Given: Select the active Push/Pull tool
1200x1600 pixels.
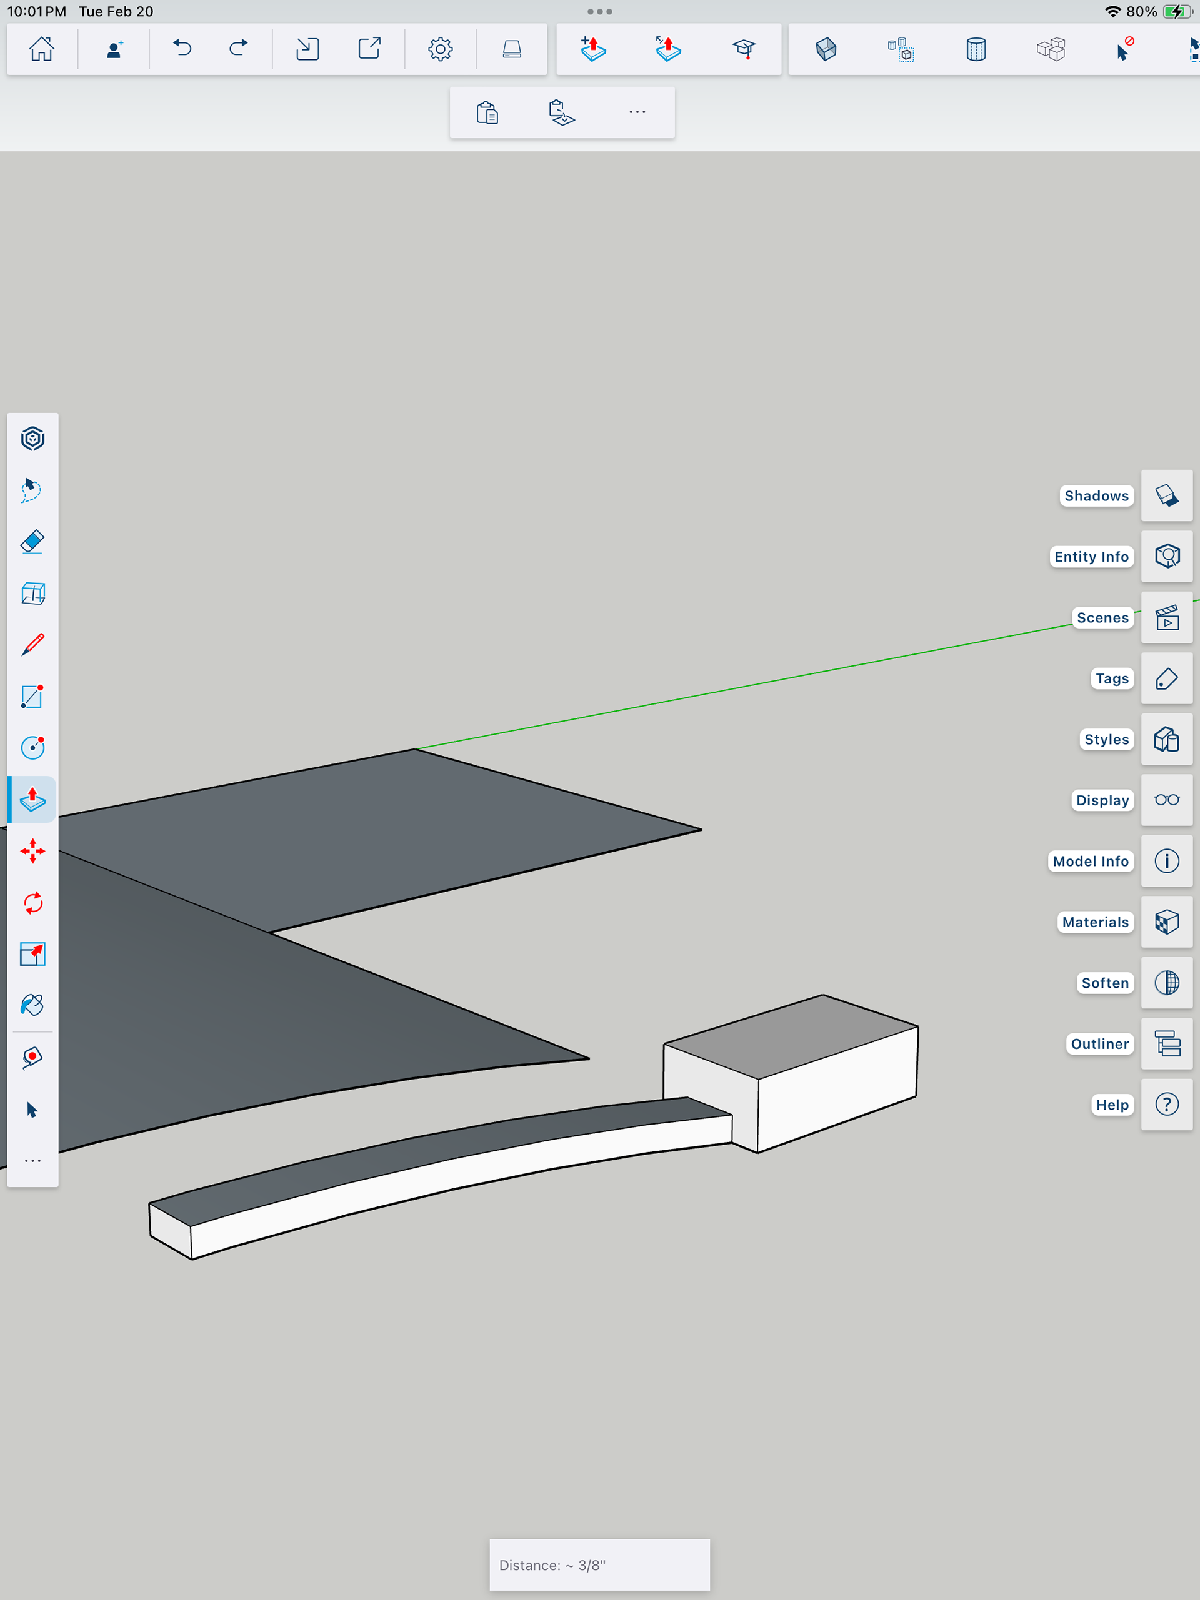Looking at the screenshot, I should point(32,799).
